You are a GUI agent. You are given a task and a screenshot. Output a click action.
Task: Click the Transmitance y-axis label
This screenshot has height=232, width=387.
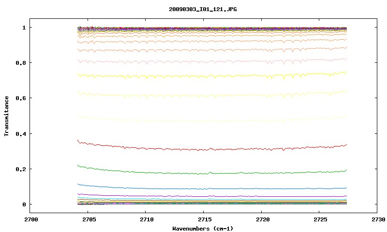pos(6,116)
